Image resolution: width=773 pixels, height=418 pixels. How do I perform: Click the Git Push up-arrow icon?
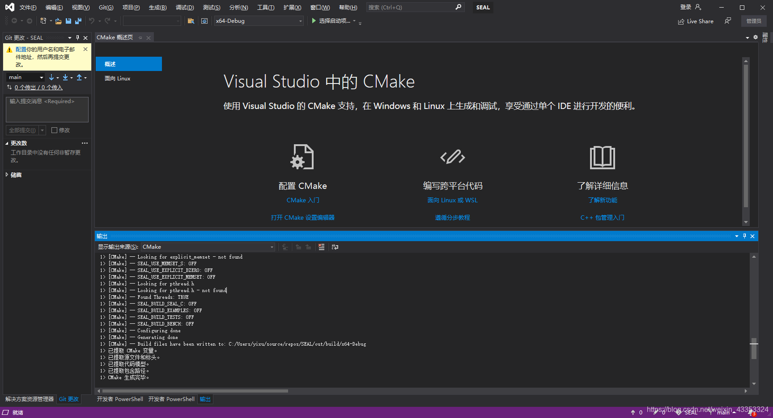pyautogui.click(x=79, y=77)
